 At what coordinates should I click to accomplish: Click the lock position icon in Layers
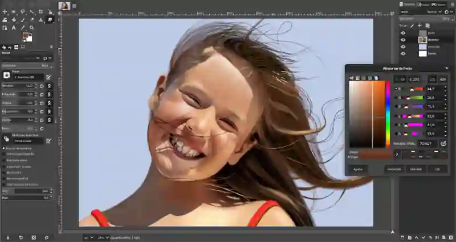coord(420,26)
